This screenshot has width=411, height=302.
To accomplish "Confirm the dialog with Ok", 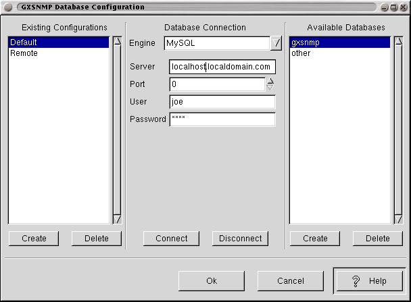I will pos(212,281).
